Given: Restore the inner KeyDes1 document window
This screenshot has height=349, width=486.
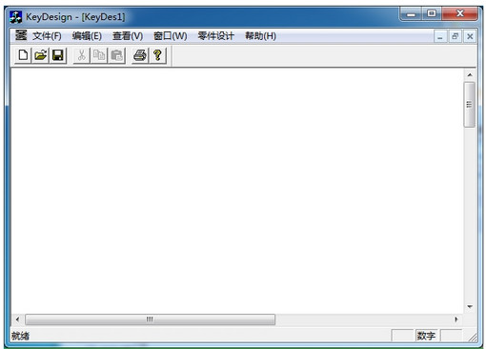Looking at the screenshot, I should coord(456,36).
